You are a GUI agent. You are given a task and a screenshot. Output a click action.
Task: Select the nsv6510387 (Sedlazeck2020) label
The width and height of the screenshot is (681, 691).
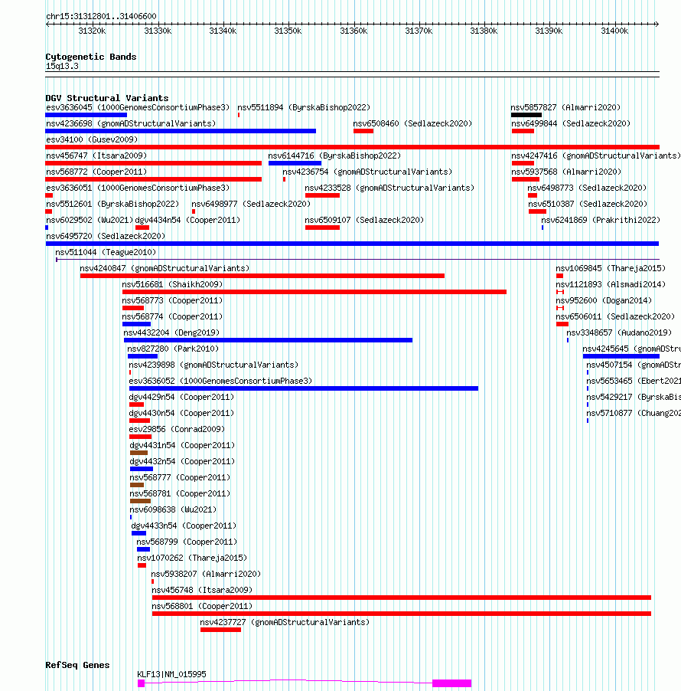(587, 204)
